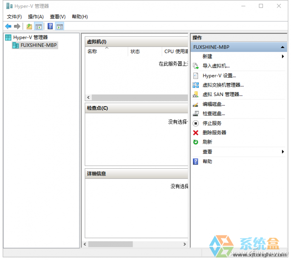Screen dimensions: 291x260
Task: Select FUXSHINE-MBP server in tree
Action: click(35, 45)
